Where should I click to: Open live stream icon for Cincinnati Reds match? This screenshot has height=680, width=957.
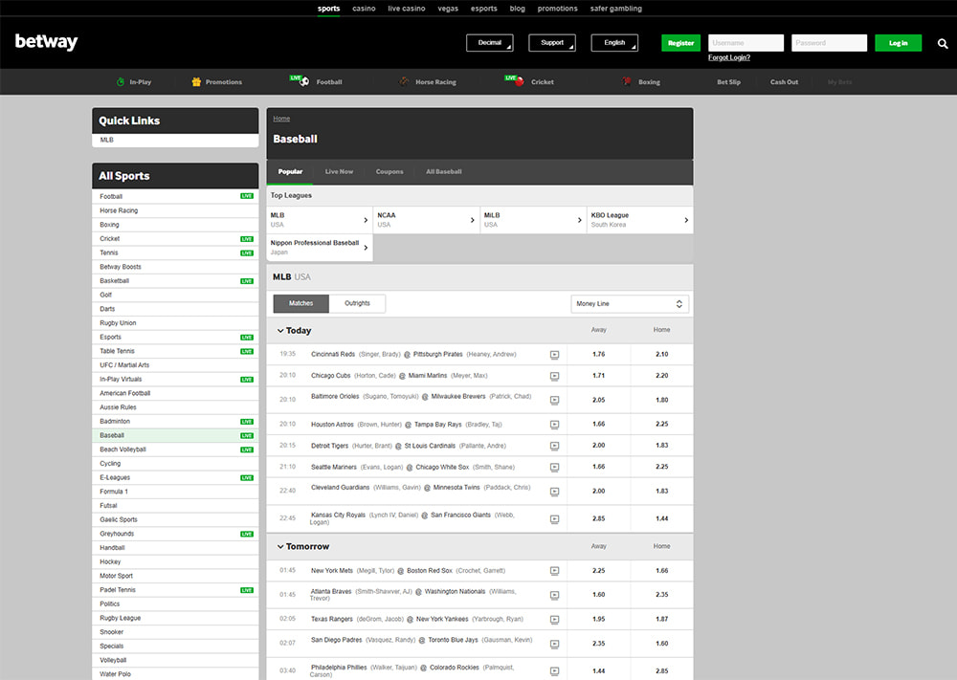pyautogui.click(x=554, y=355)
